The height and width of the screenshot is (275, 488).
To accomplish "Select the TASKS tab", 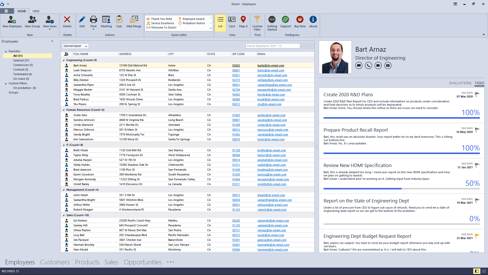I will (x=479, y=83).
